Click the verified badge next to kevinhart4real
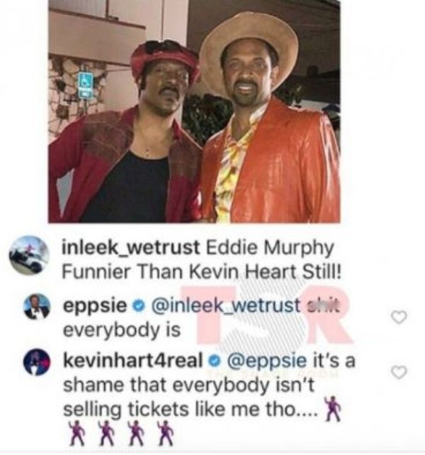The image size is (425, 455). tap(215, 361)
